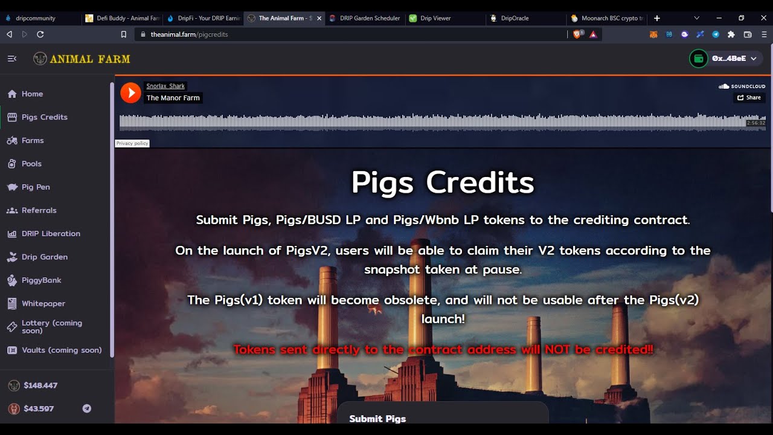This screenshot has height=435, width=773.
Task: Click the dog token price icon
Action: (14, 385)
